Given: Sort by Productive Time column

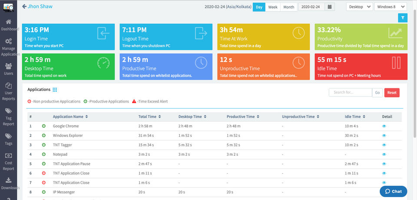Looking at the screenshot, I should pos(243,116).
